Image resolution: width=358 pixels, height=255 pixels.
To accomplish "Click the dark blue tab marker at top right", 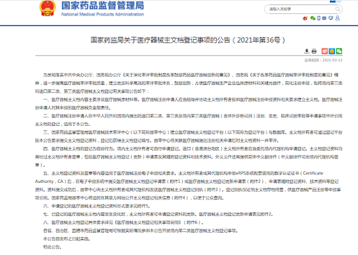I will 332,1.
